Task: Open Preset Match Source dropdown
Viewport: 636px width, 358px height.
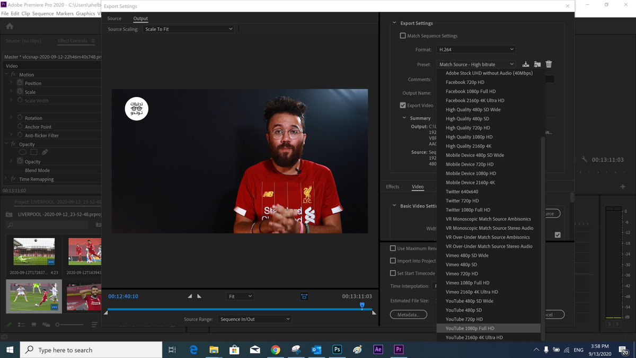Action: pos(476,64)
